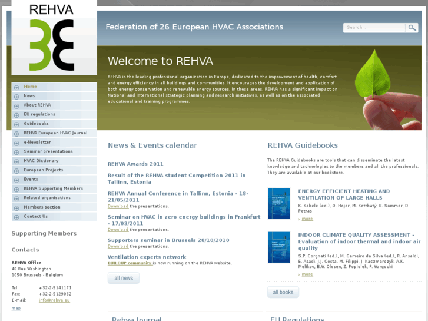The image size is (428, 321).
Task: Click the plus icon beside Contact Us
Action: pyautogui.click(x=16, y=217)
